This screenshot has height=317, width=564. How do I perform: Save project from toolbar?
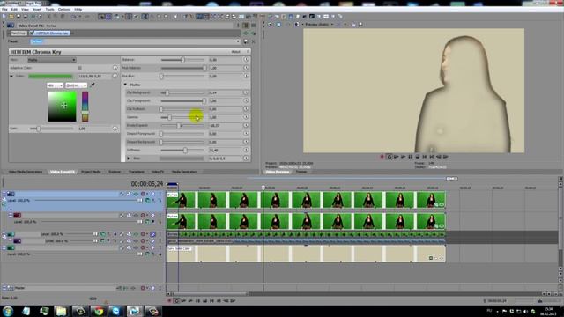click(19, 17)
